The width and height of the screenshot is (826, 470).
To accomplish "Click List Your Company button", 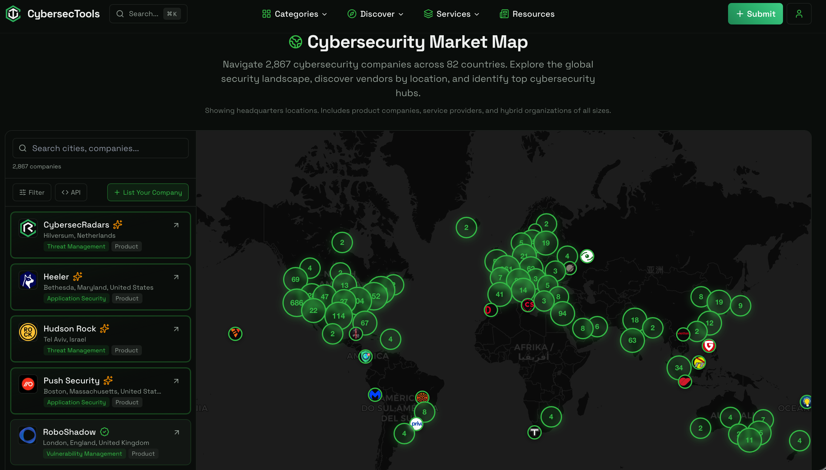I will point(148,192).
